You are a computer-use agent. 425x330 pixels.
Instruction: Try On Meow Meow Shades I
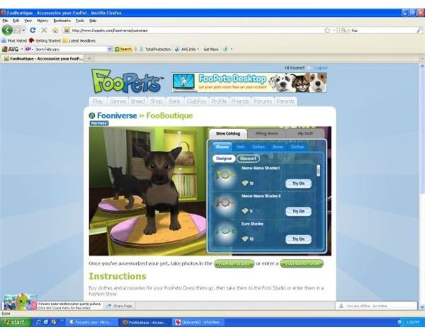[x=298, y=183]
